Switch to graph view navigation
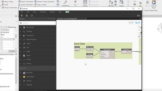The image size is (162, 91). tap(137, 23)
